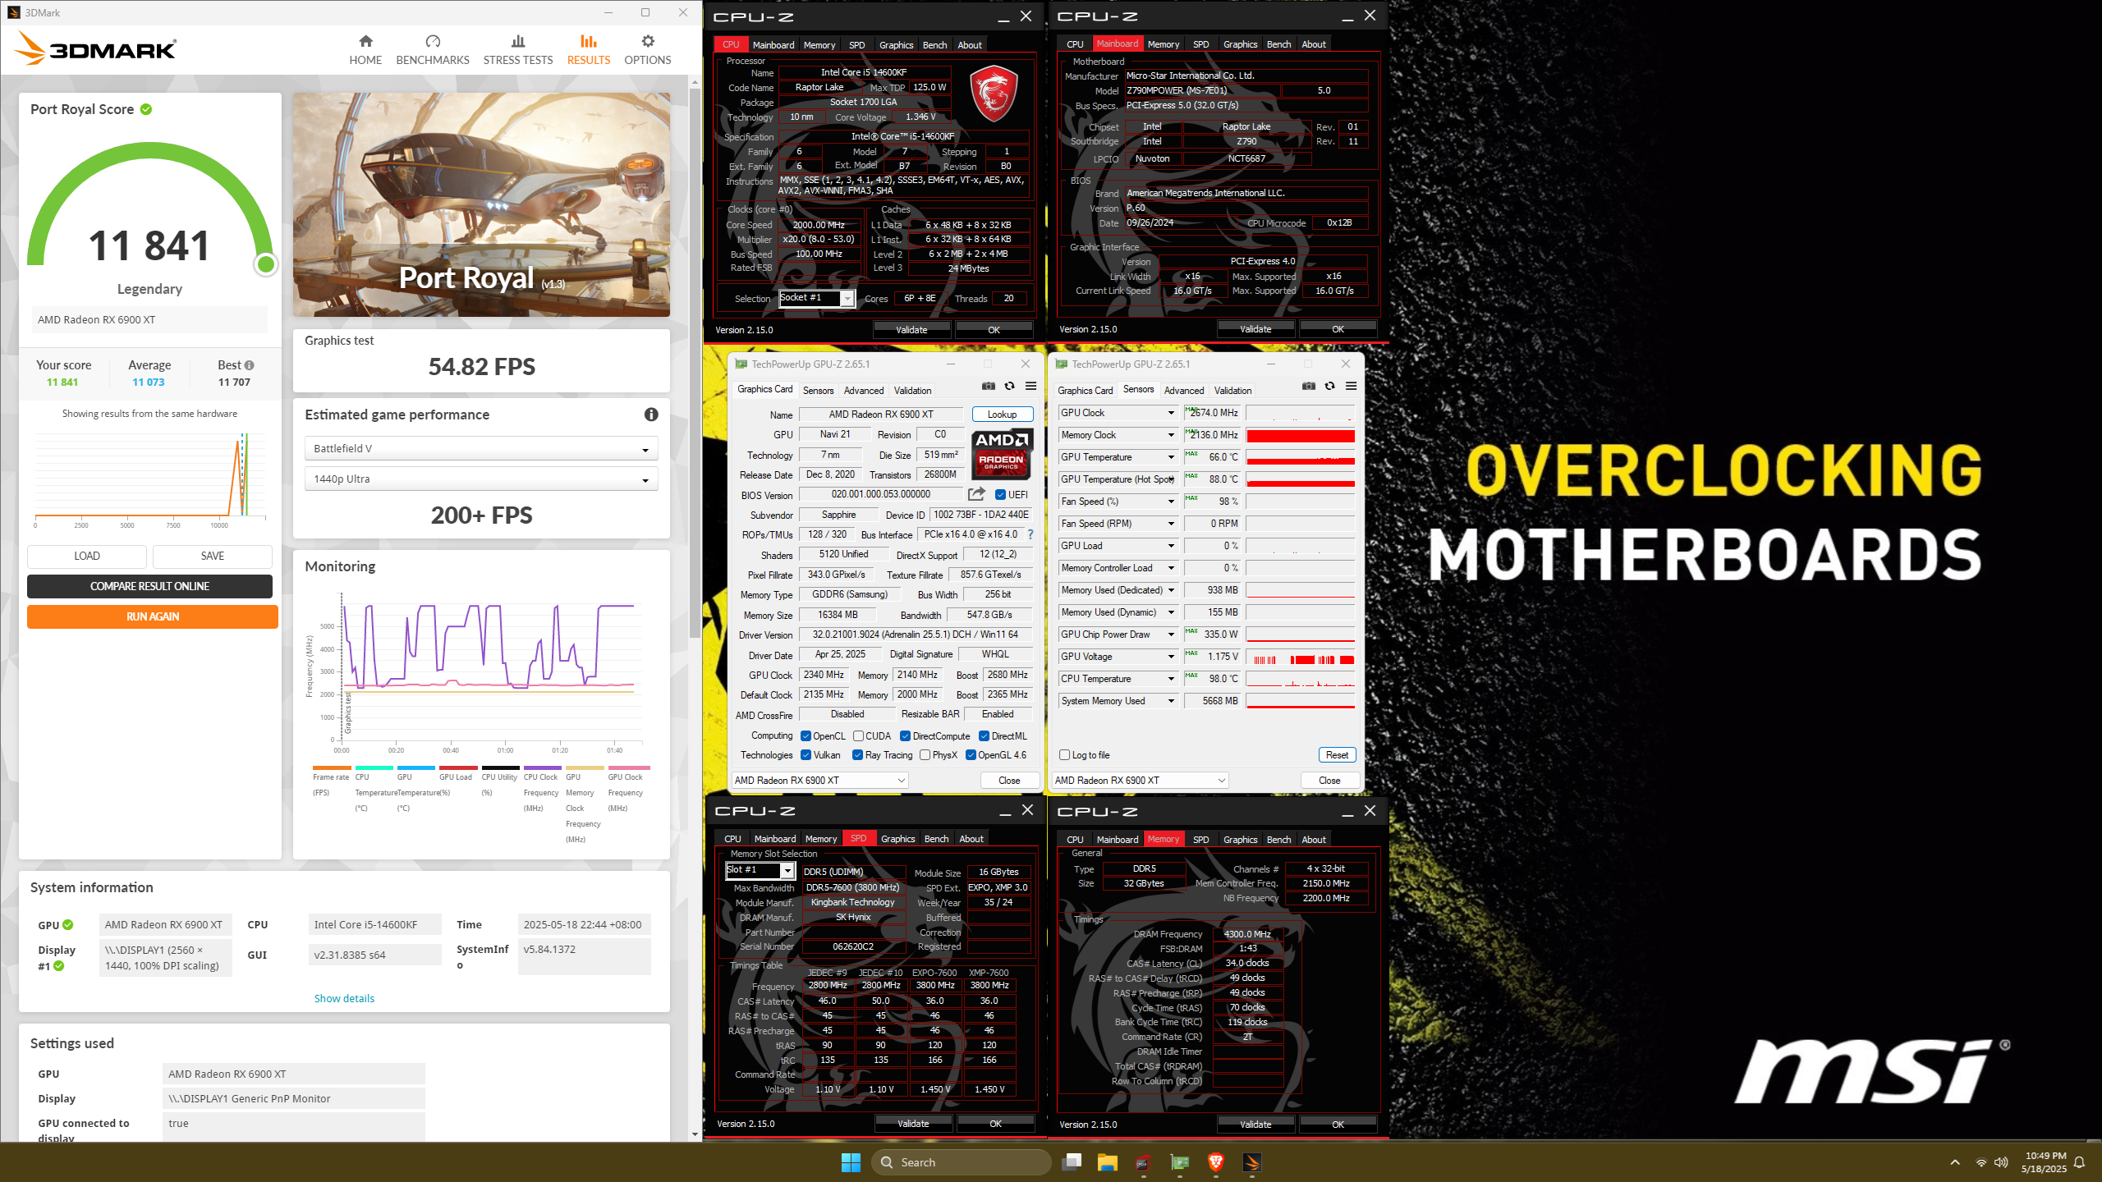
Task: Toggle the UEFI checkbox in GPU-Z
Action: [1000, 495]
